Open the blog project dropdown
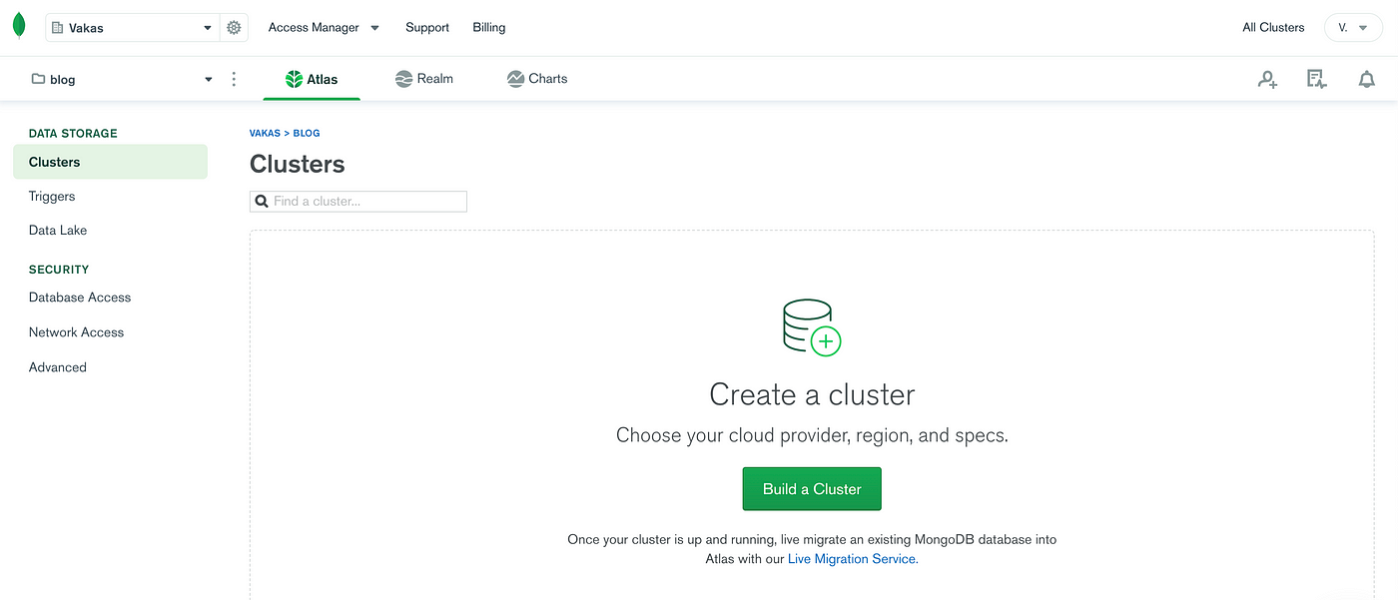The width and height of the screenshot is (1398, 600). 122,79
